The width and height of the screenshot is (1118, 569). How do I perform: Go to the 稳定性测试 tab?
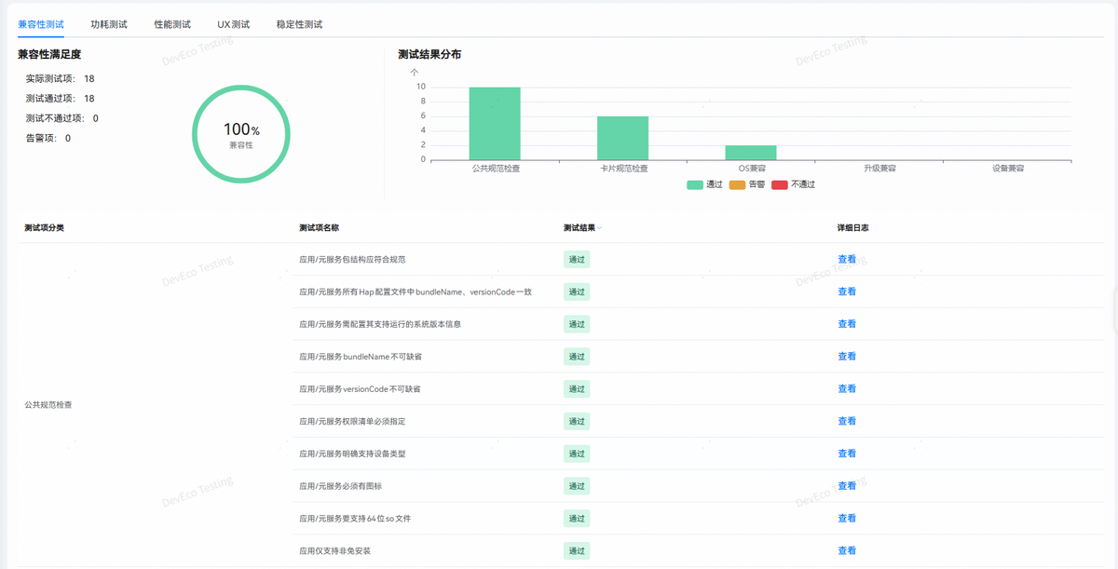[x=299, y=24]
